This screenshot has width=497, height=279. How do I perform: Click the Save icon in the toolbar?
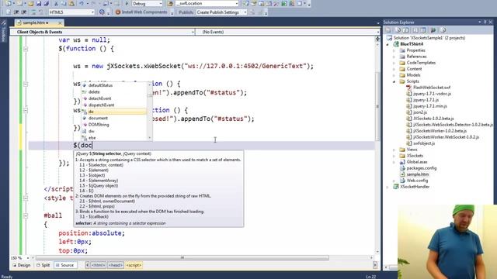pyautogui.click(x=39, y=3)
